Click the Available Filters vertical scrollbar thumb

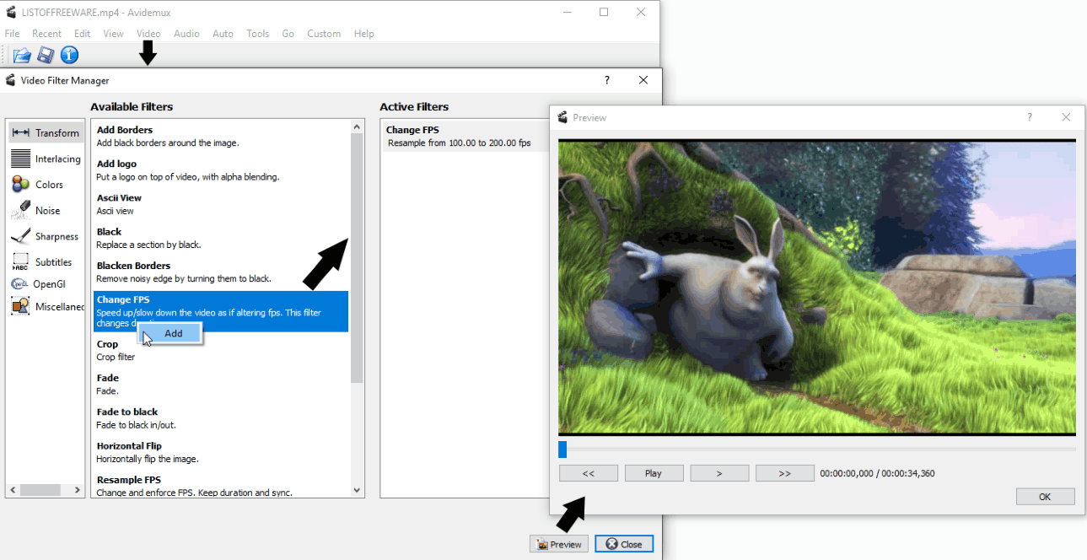click(x=357, y=258)
